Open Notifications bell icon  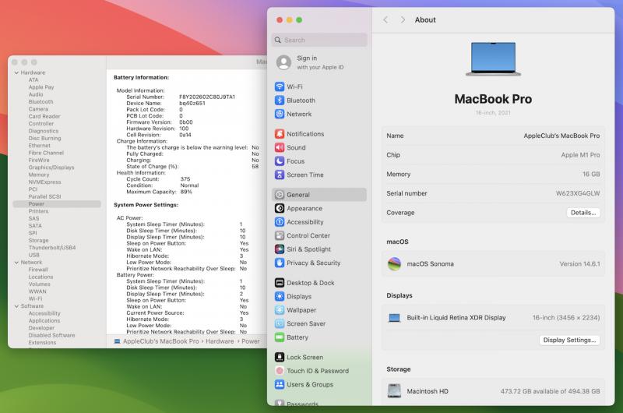point(280,134)
